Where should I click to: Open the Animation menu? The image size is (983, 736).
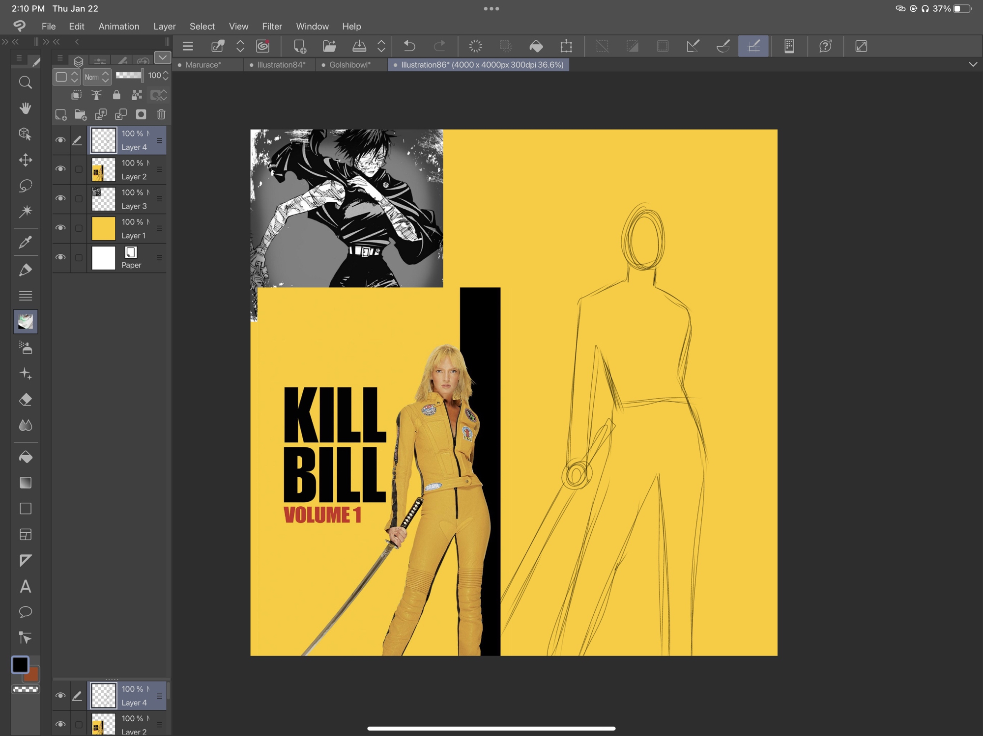(118, 26)
